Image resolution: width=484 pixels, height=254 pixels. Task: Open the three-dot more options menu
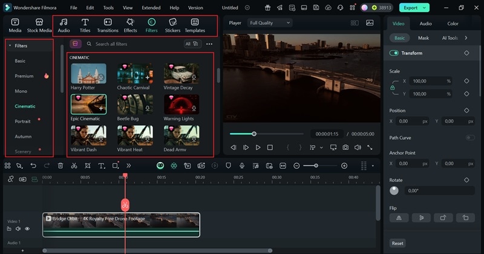209,44
